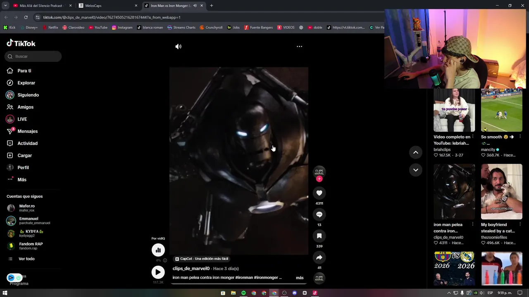Open the Kick bookmark
Viewport: 529px width, 297px height.
10,28
